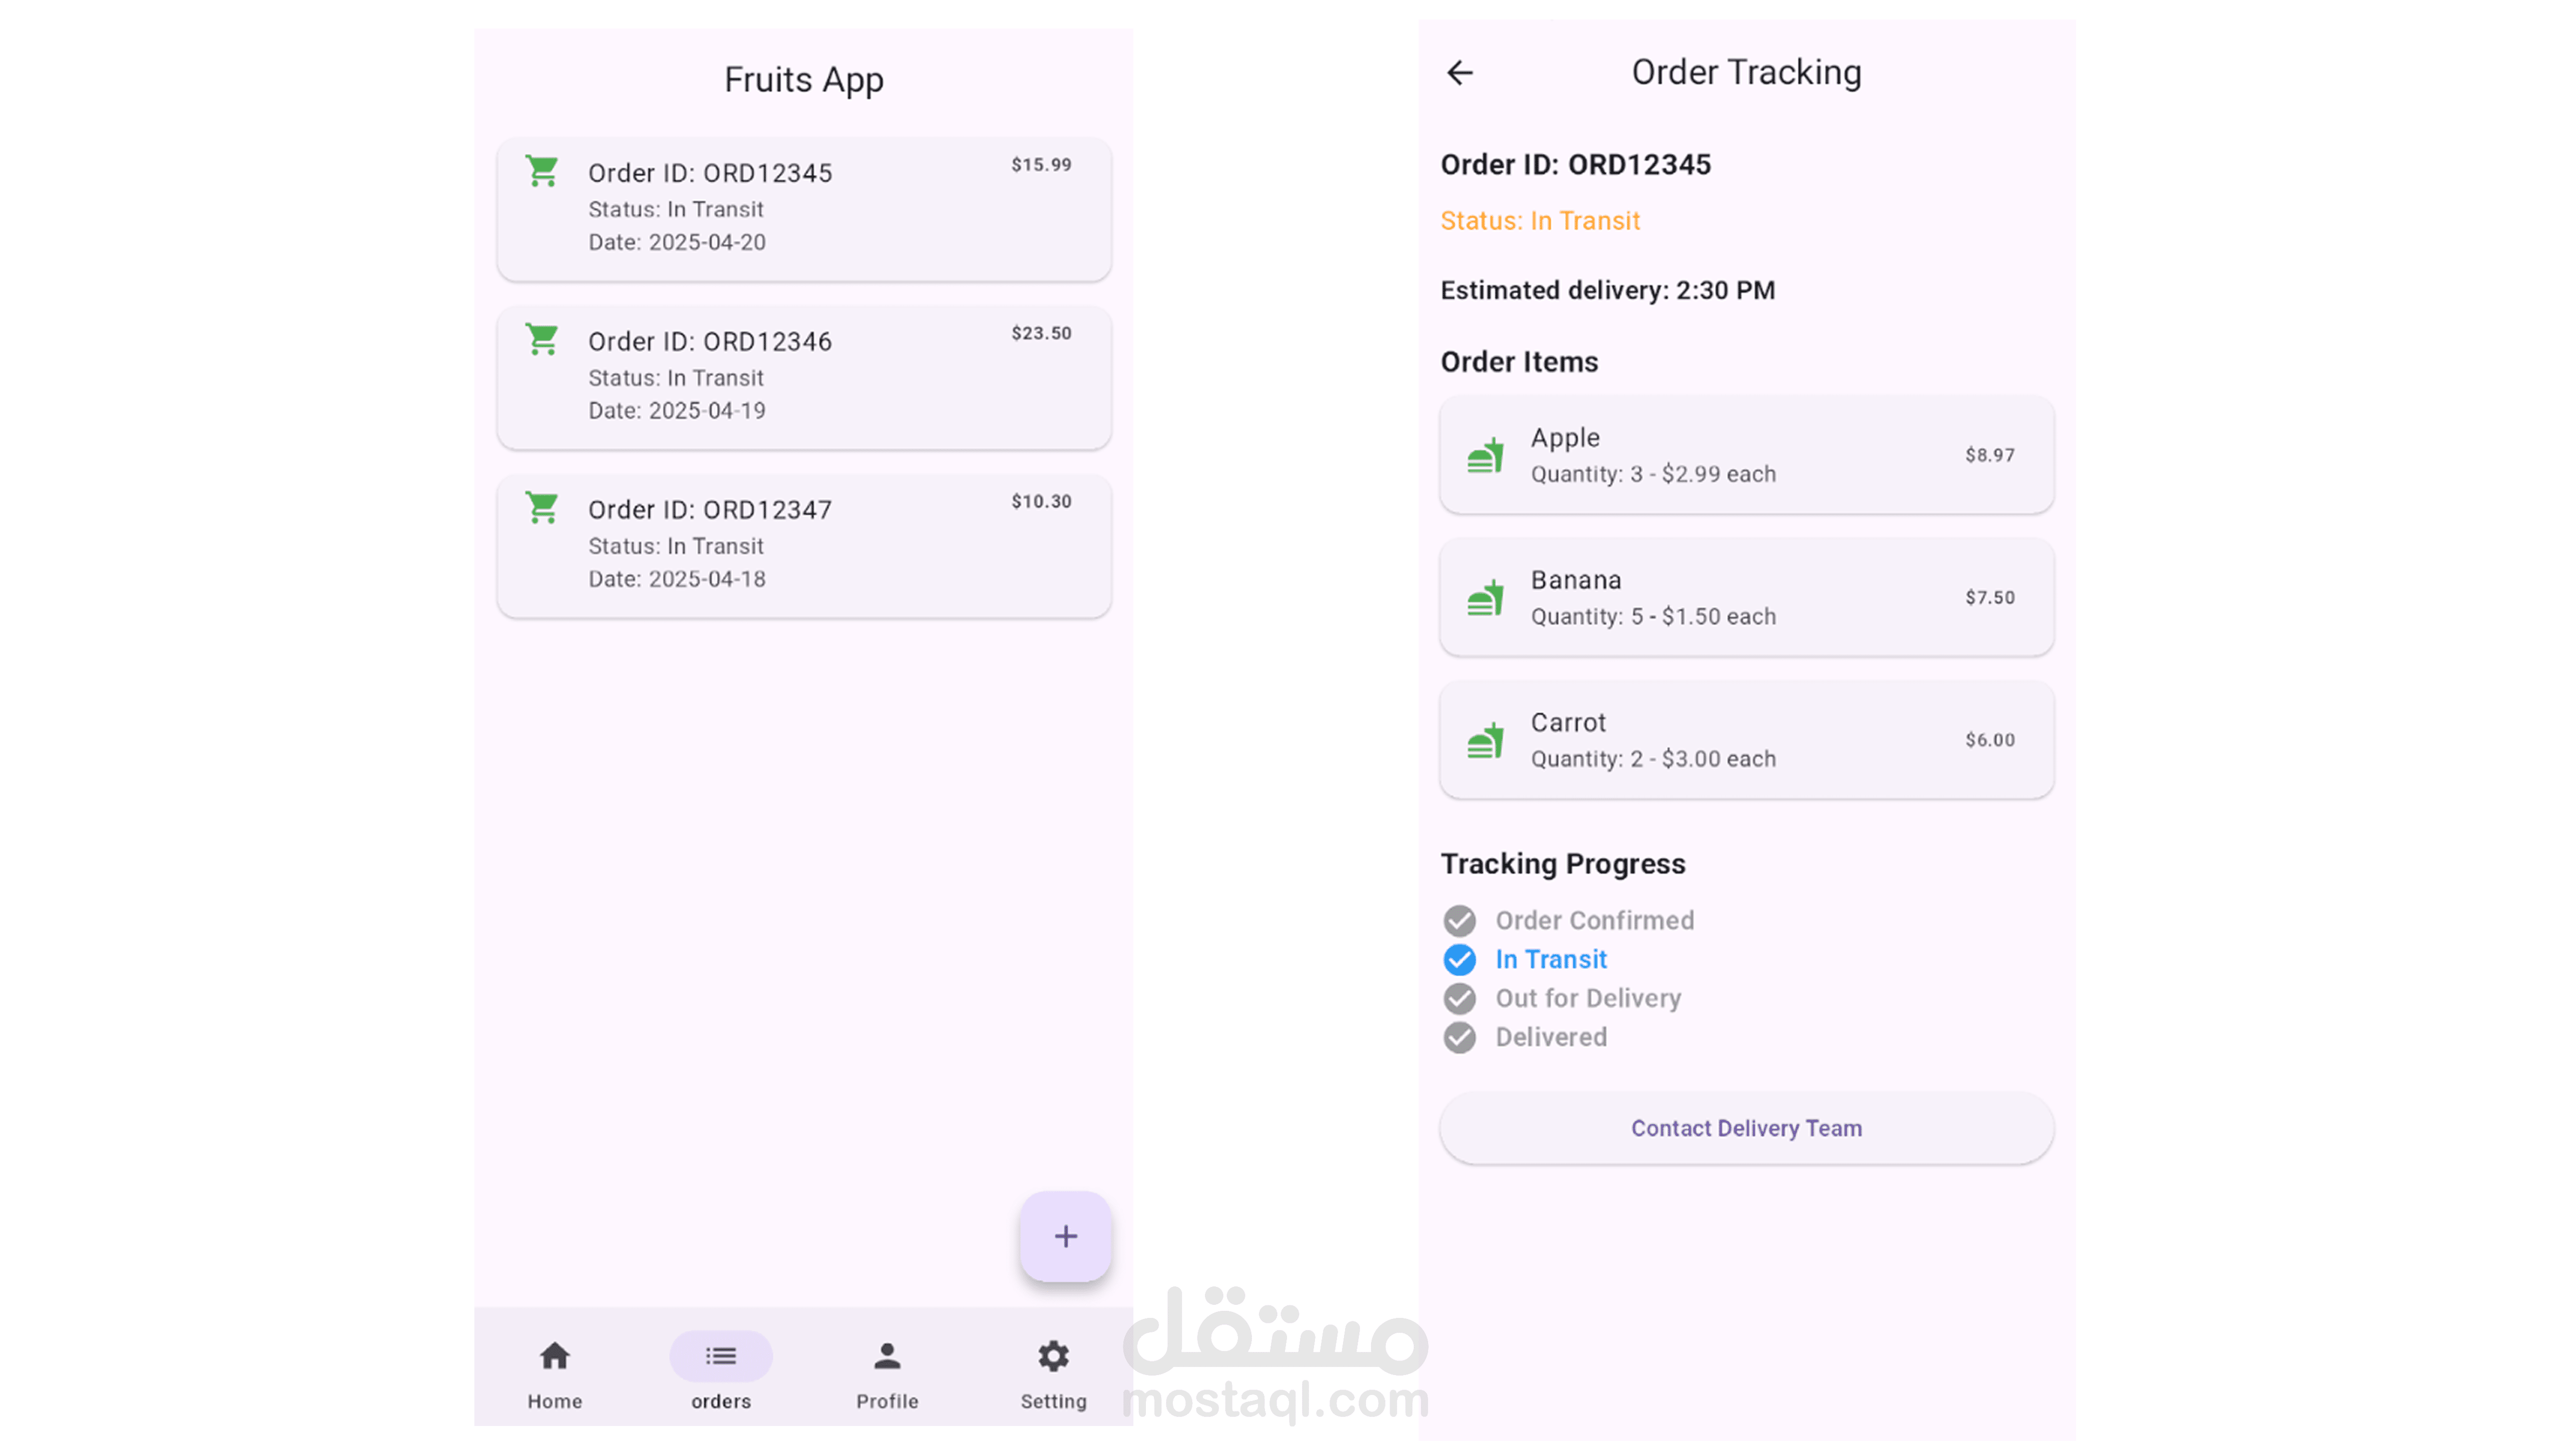Click the food icon beside Banana
Screen dimensions: 2552x1456
[x=1485, y=598]
